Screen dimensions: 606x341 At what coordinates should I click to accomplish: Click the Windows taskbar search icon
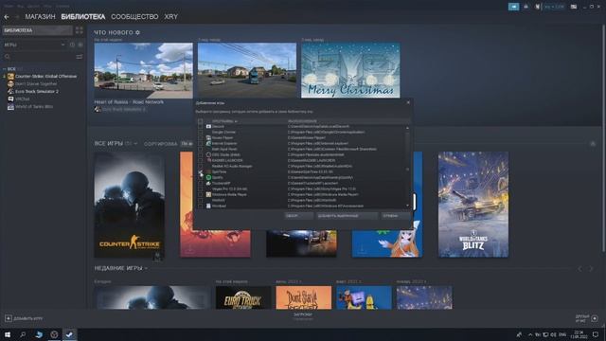click(23, 334)
